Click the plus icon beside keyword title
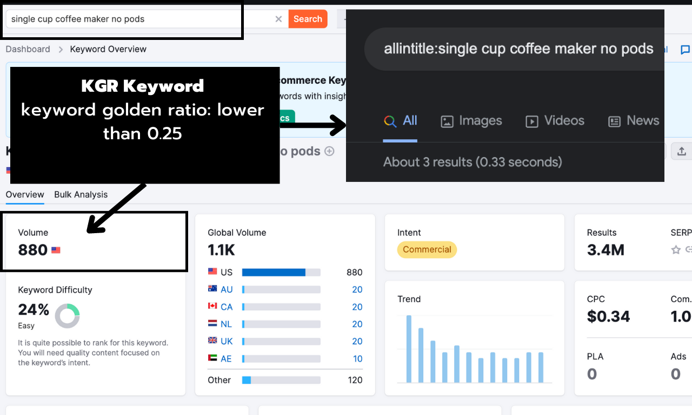 [x=329, y=152]
